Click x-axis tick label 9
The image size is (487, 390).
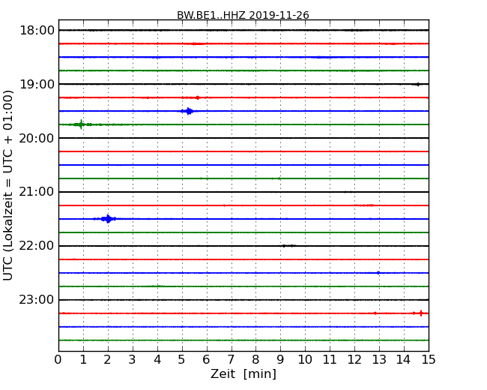coord(280,360)
